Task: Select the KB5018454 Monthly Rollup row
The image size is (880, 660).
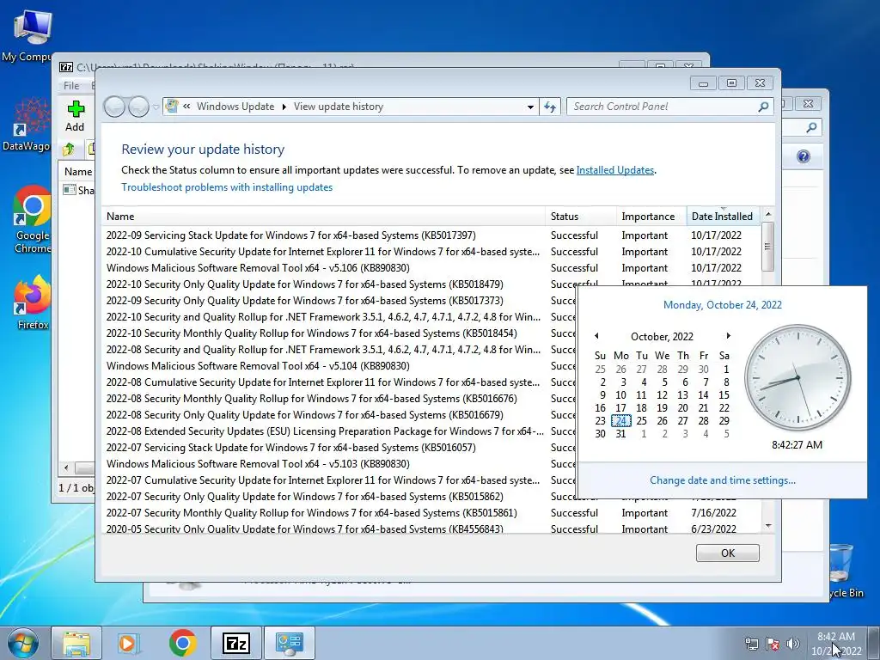Action: [340, 333]
